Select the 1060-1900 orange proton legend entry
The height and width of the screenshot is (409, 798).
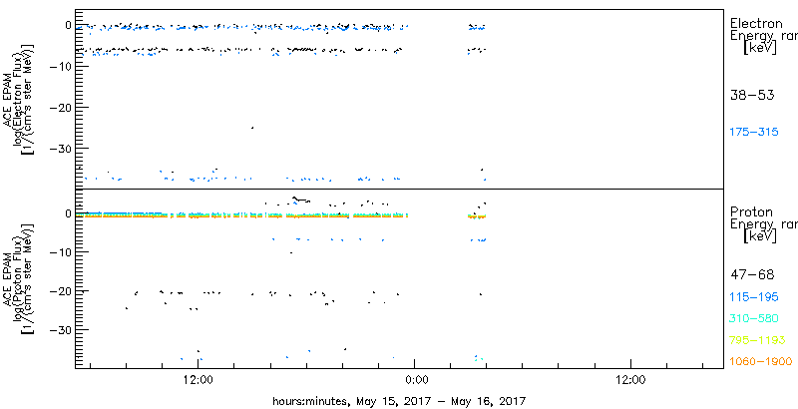[761, 362]
